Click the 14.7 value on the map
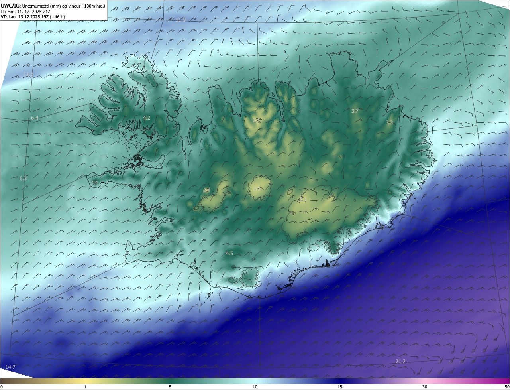 click(10, 366)
